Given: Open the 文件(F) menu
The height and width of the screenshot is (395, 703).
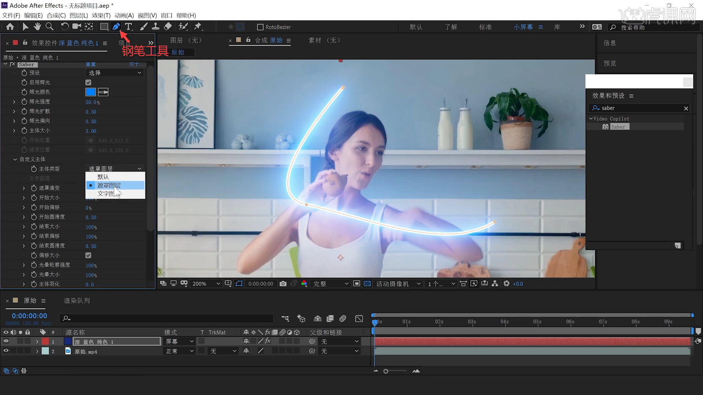Looking at the screenshot, I should (11, 15).
